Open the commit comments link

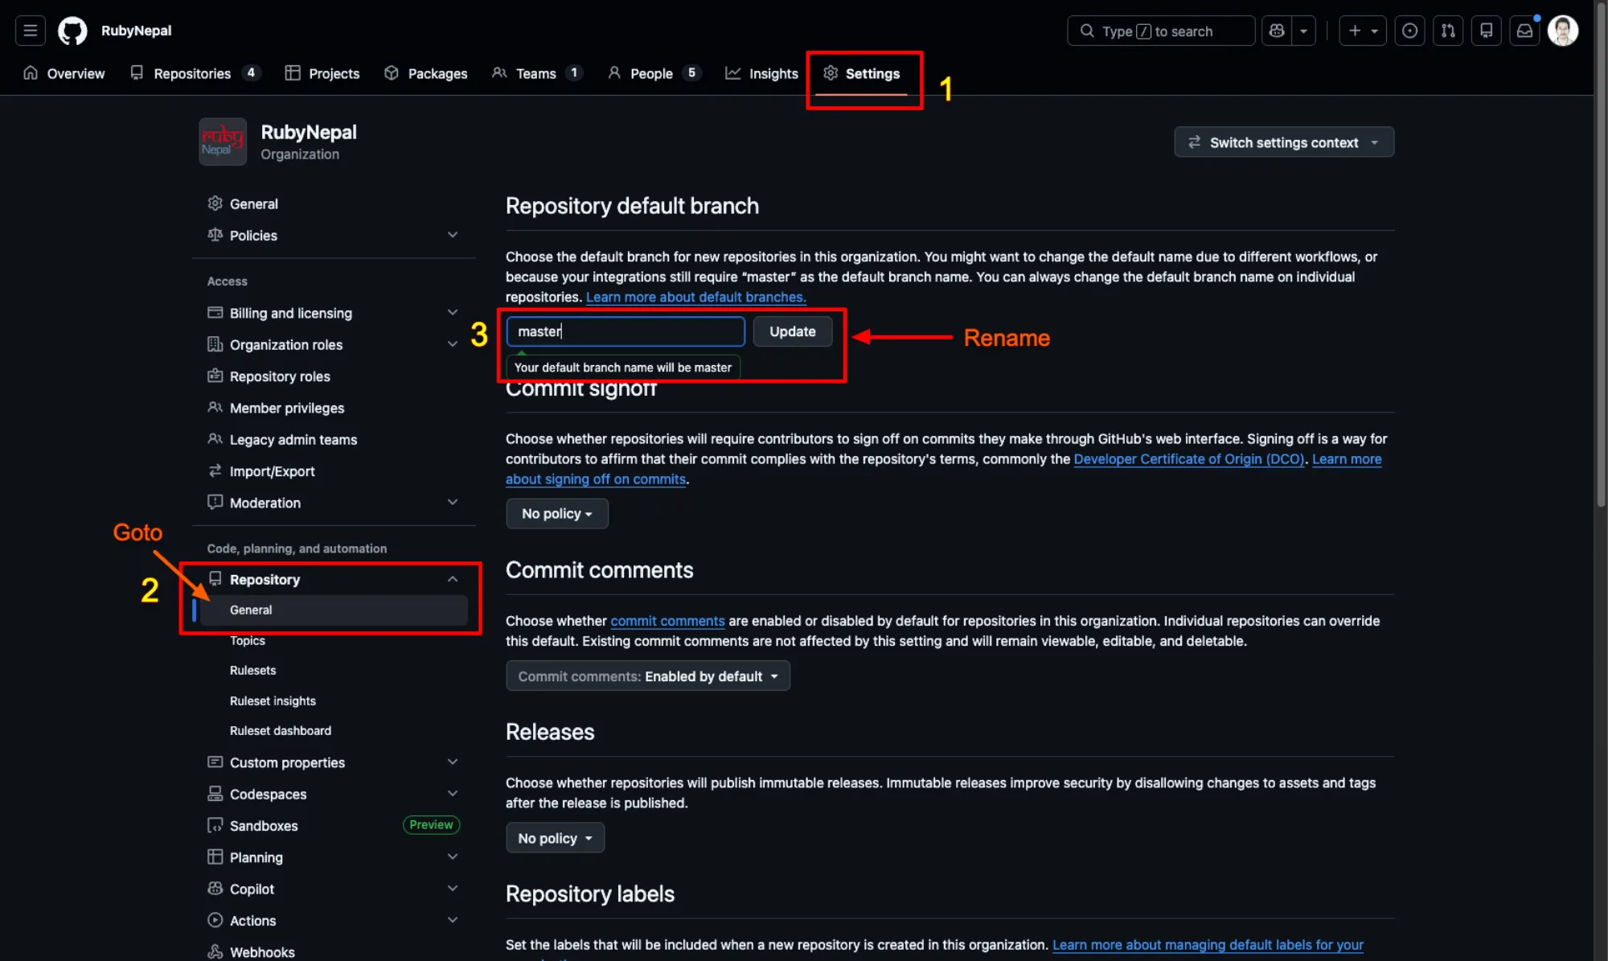667,621
